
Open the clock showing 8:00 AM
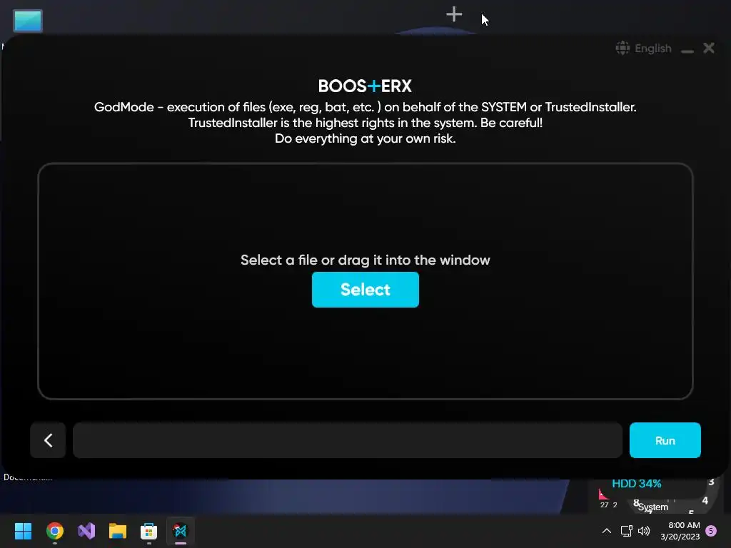pos(680,531)
